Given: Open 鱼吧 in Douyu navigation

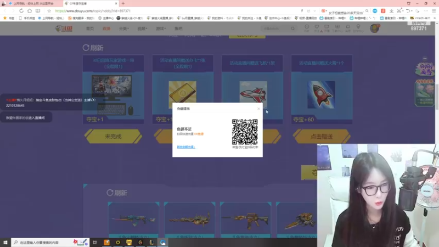Looking at the screenshot, I should tap(178, 29).
